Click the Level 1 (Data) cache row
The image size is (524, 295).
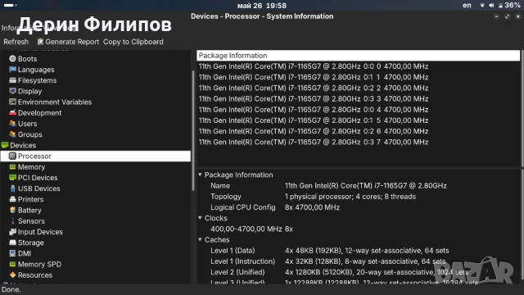pos(359,251)
